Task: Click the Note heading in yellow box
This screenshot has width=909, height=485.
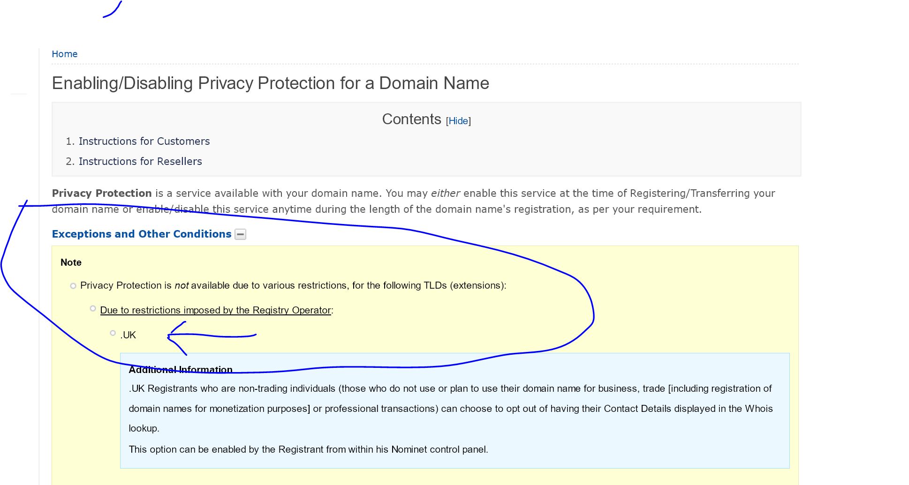Action: (71, 262)
